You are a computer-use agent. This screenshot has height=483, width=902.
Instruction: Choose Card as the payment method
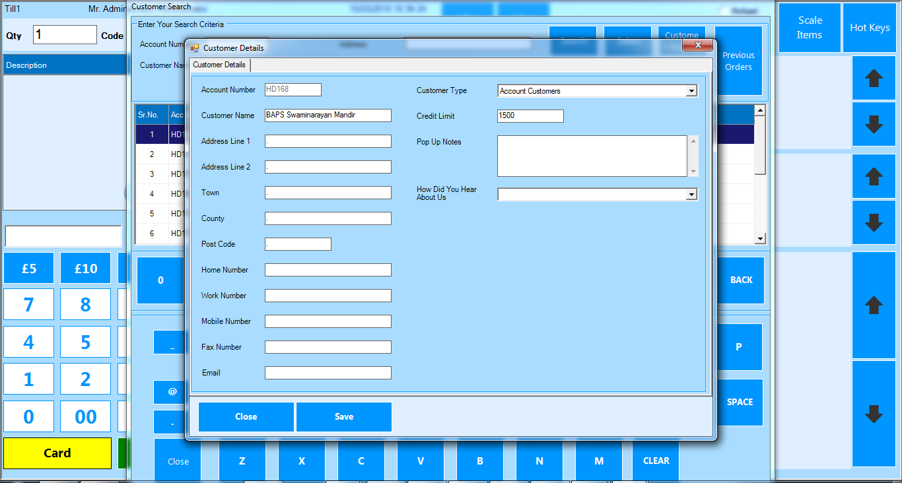[57, 453]
